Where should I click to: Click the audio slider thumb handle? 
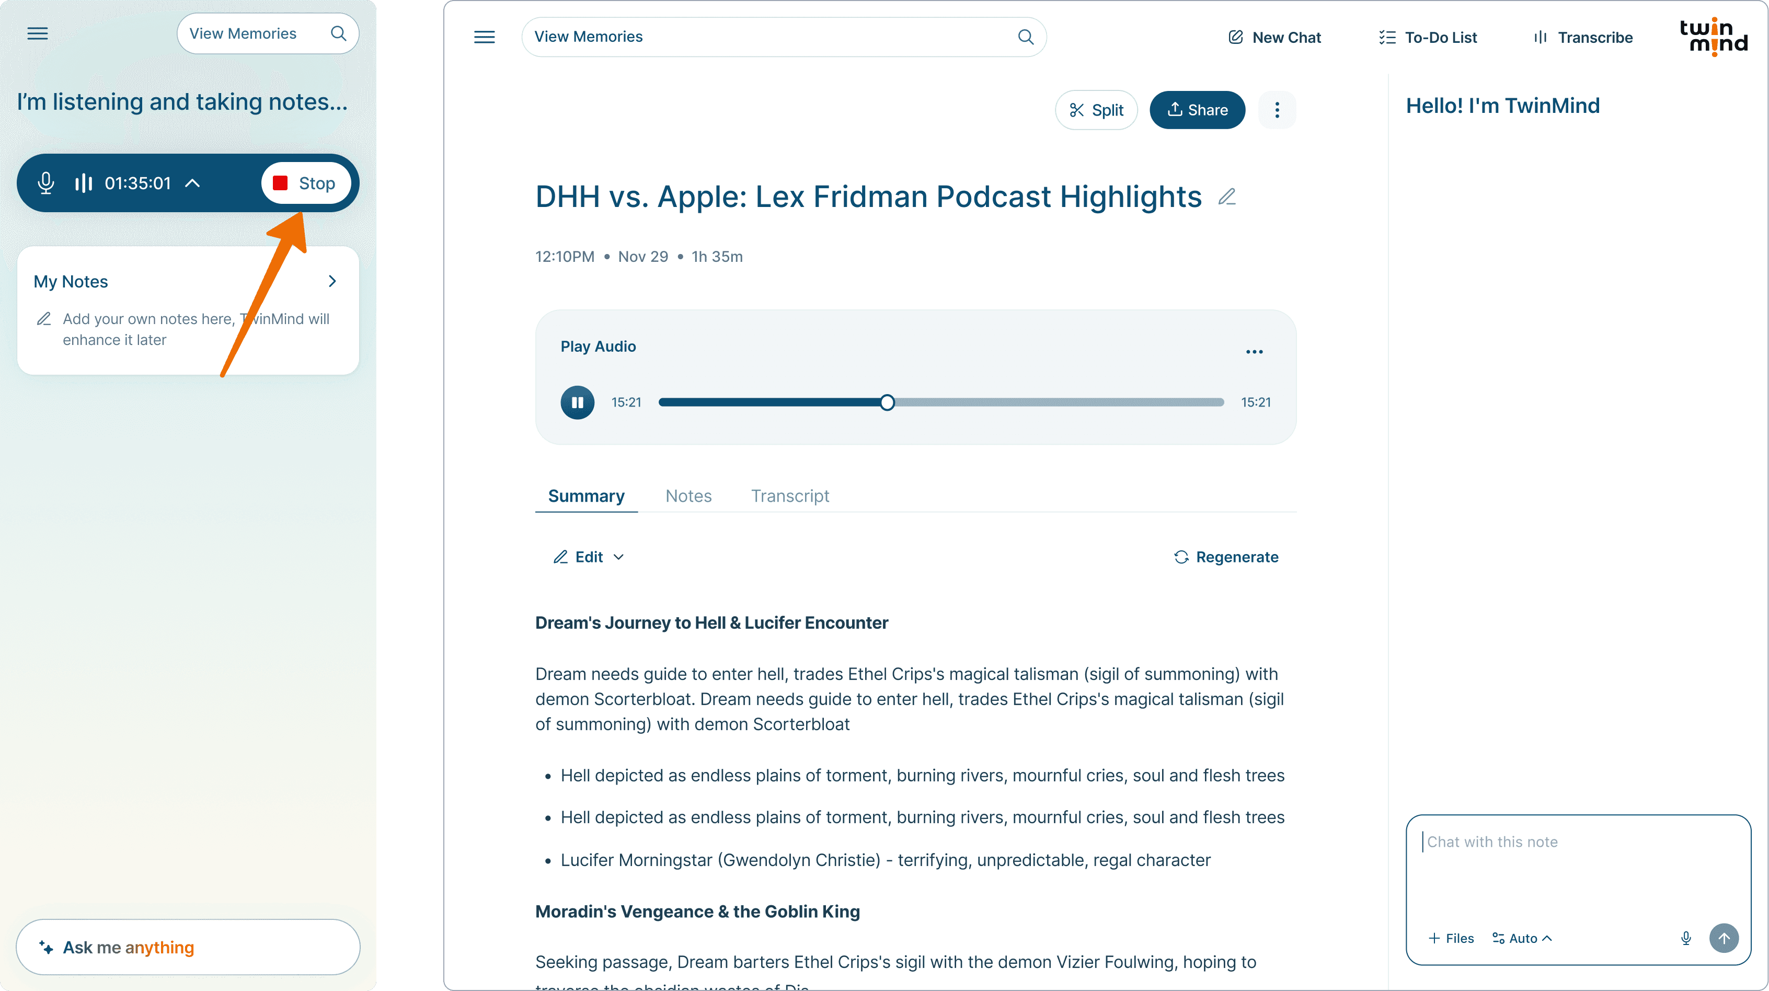coord(887,402)
